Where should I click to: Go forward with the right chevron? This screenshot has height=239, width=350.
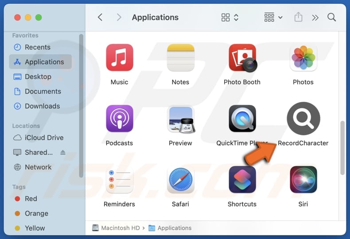pyautogui.click(x=119, y=17)
